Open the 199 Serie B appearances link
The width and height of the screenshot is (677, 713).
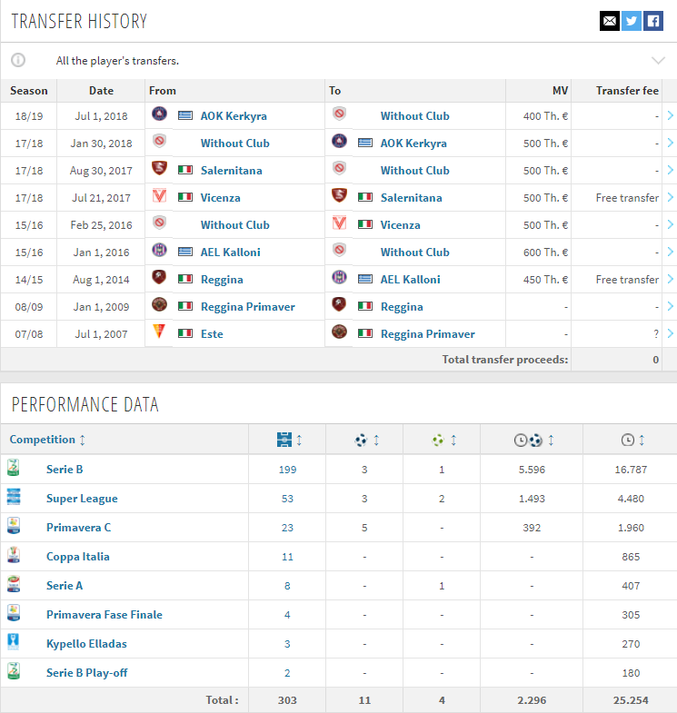287,470
